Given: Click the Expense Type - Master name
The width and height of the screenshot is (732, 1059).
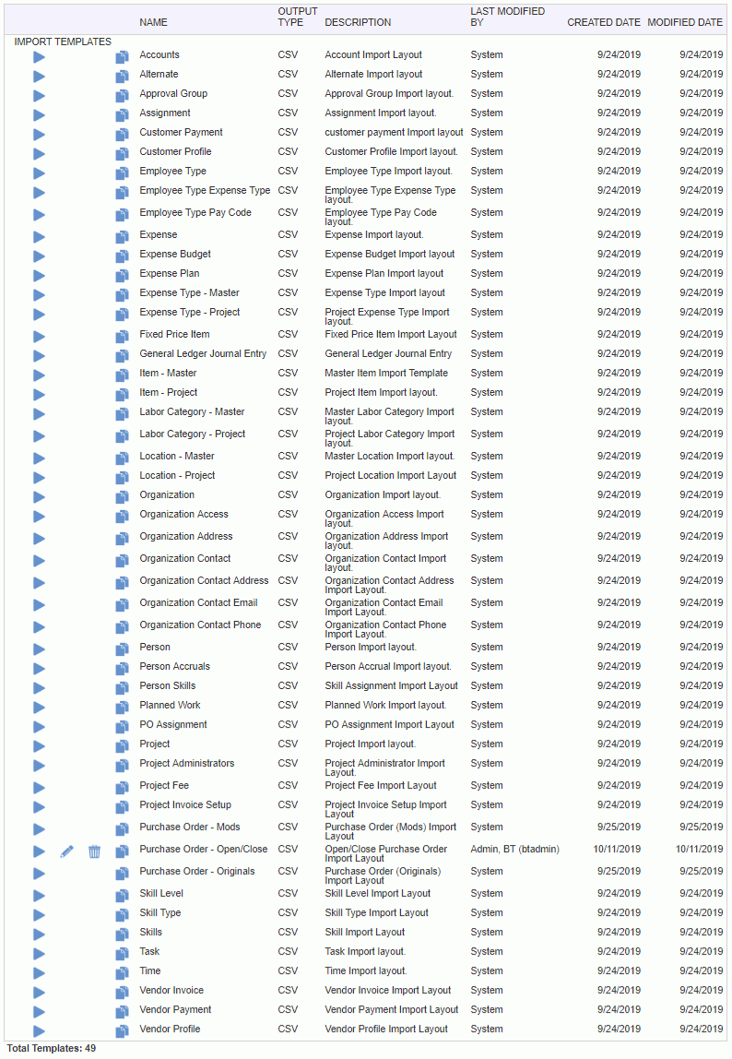Looking at the screenshot, I should click(189, 292).
